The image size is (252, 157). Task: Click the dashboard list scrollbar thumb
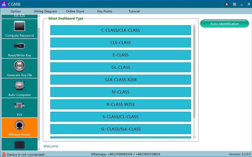[194, 72]
